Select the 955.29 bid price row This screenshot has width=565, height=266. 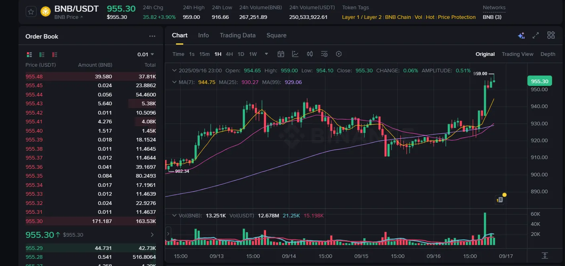tap(90, 248)
